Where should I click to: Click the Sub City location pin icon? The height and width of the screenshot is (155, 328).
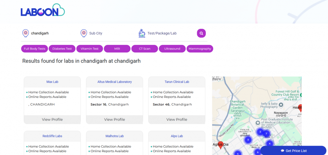click(84, 33)
